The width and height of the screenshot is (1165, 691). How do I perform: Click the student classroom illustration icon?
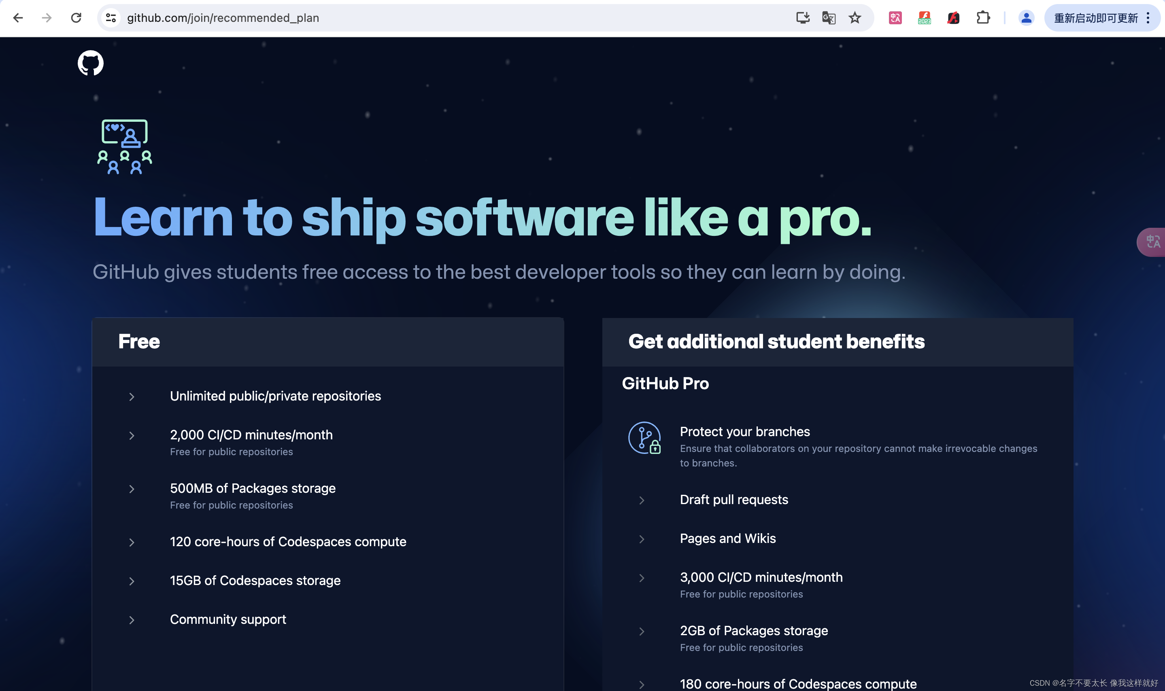click(124, 147)
